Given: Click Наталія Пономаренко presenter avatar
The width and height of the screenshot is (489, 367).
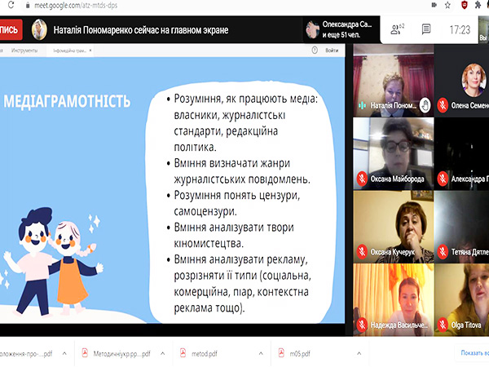Looking at the screenshot, I should 39,29.
